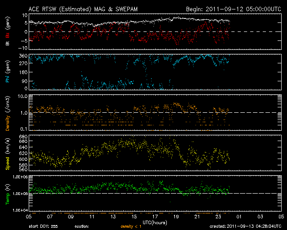Click the '07' hour tick label

(x=50, y=217)
